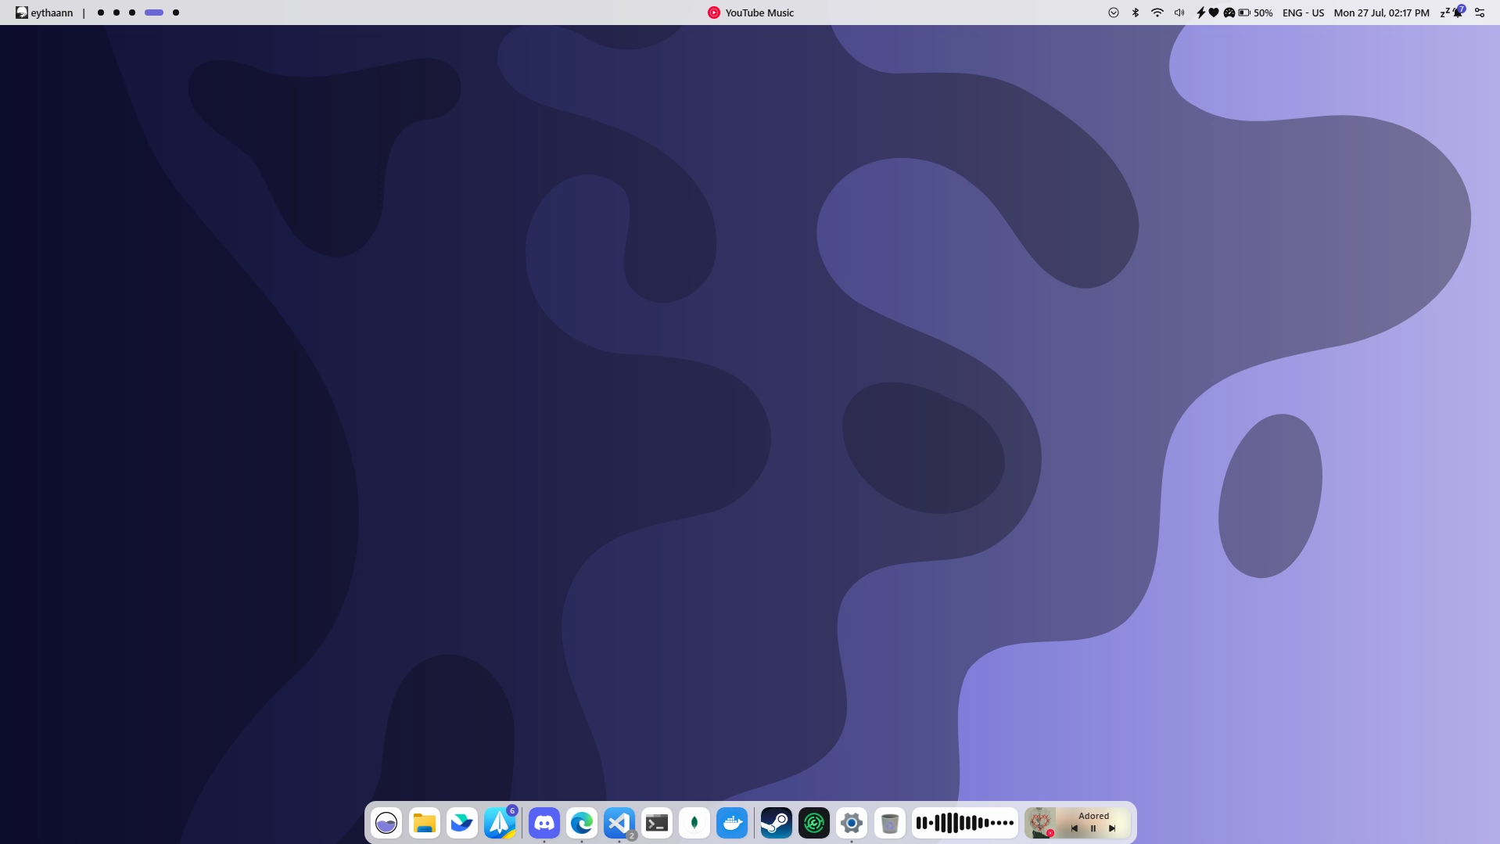Open ENG - US keyboard language selector

coord(1303,13)
